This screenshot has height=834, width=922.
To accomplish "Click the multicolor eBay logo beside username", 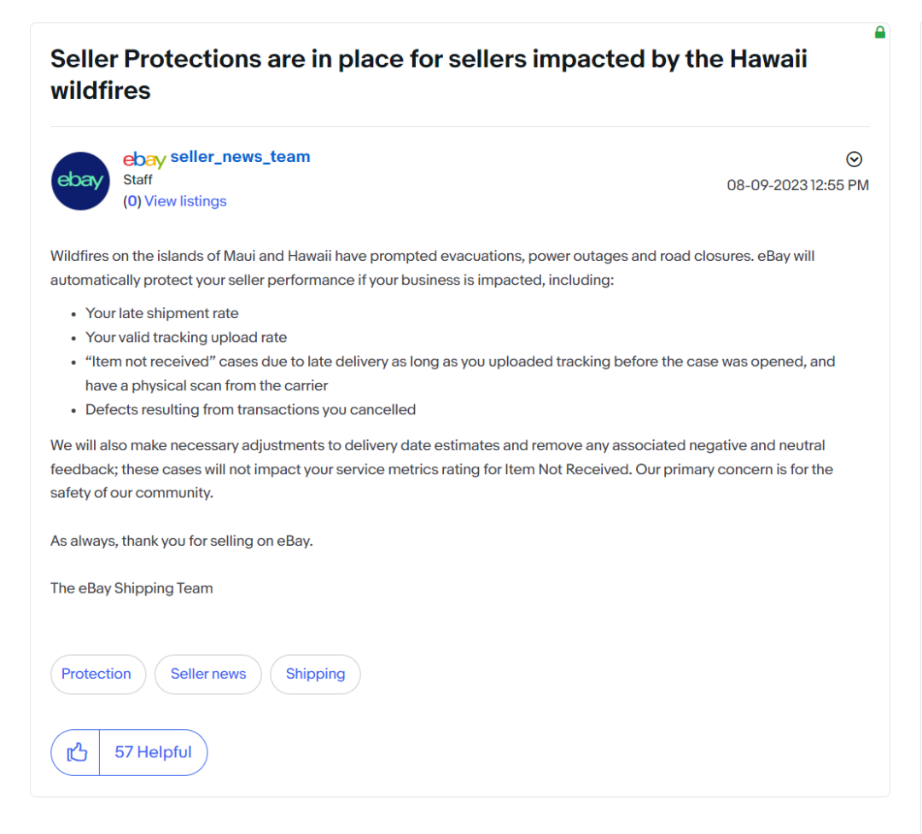I will (x=144, y=159).
